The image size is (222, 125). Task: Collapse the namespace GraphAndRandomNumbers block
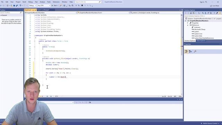click(35, 35)
